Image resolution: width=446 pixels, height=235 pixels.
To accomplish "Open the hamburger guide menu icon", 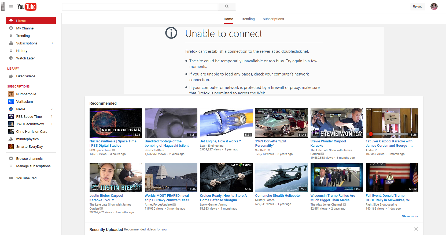I will [x=11, y=7].
